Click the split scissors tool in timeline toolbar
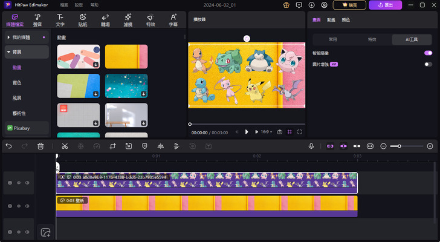Viewport: 440px width, 242px height. [65, 146]
